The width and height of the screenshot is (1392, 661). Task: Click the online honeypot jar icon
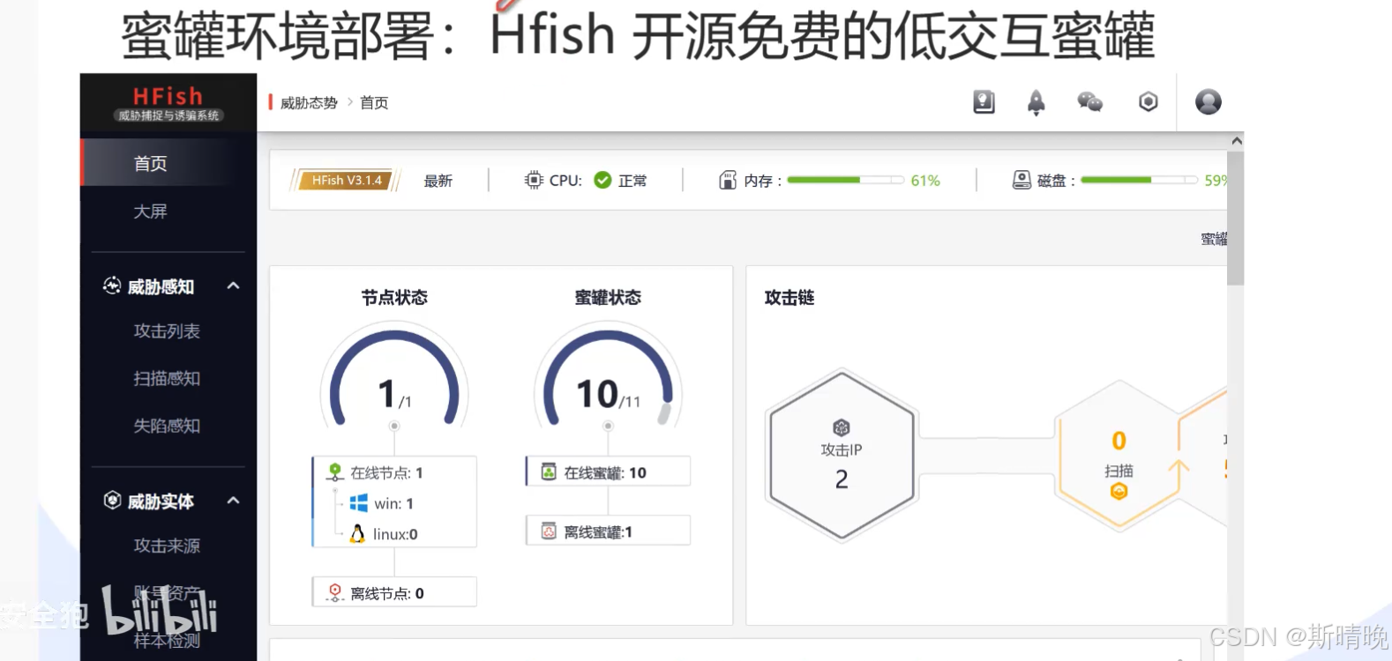point(549,472)
